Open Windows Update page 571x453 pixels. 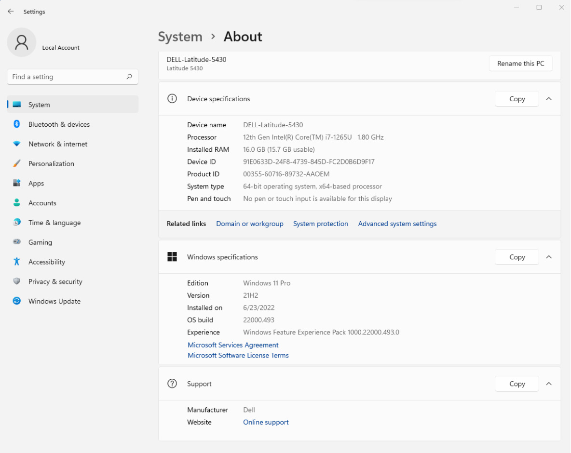tap(72, 301)
